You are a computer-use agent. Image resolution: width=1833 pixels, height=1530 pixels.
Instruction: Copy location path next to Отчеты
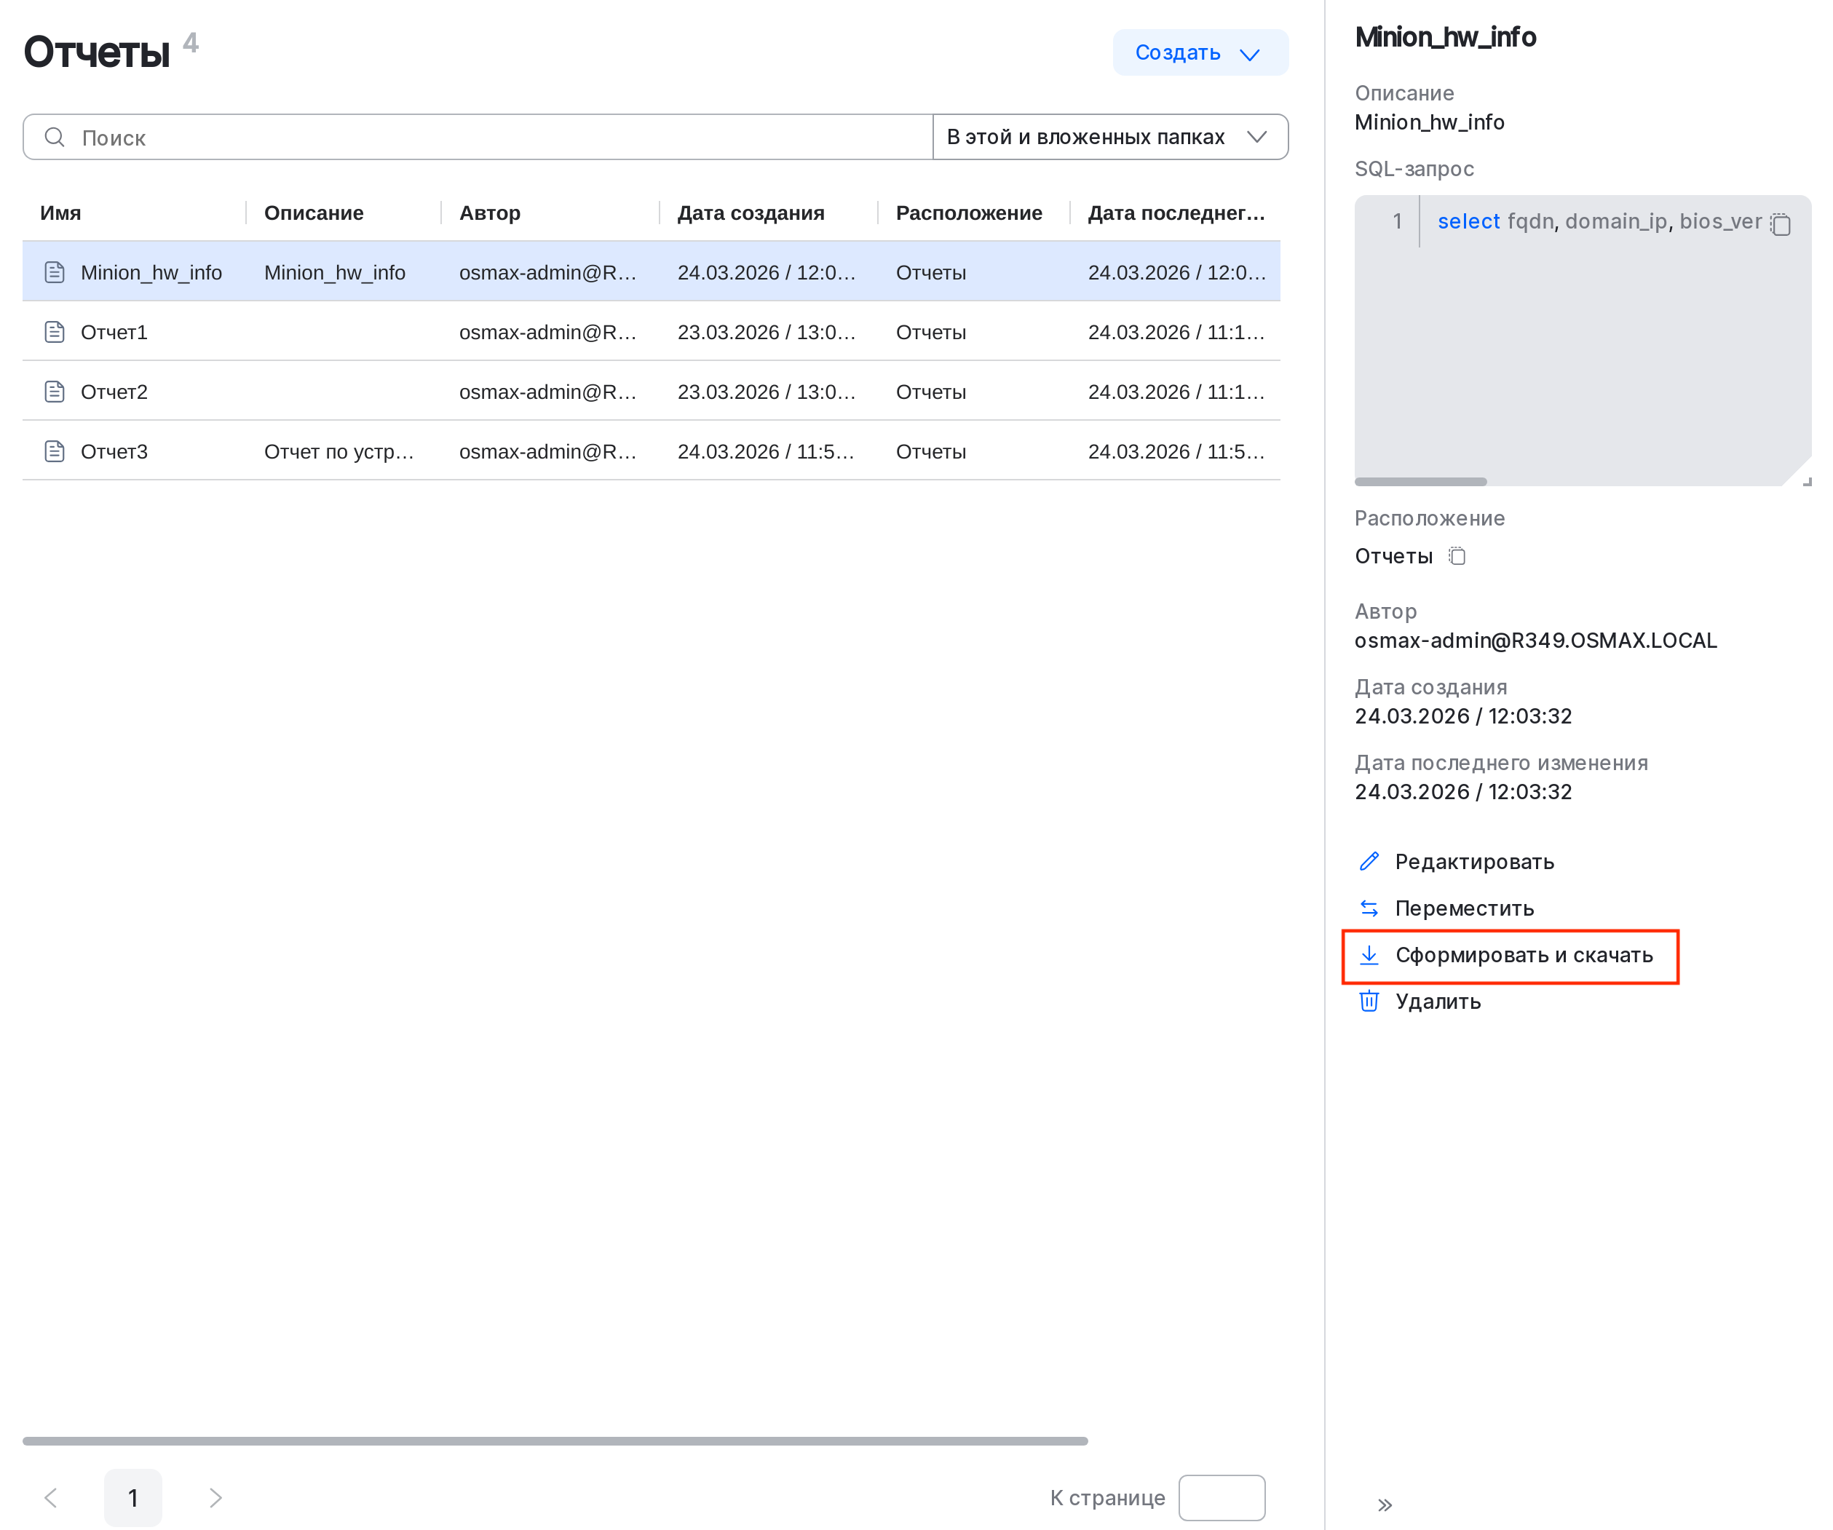(x=1457, y=556)
